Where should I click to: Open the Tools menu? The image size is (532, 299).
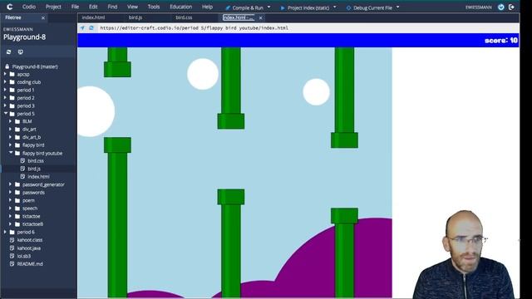153,7
